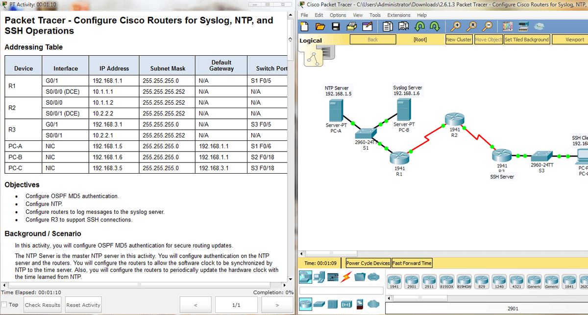Select the Network Devices category icon
Screen dimensions: 588x315
[305, 277]
